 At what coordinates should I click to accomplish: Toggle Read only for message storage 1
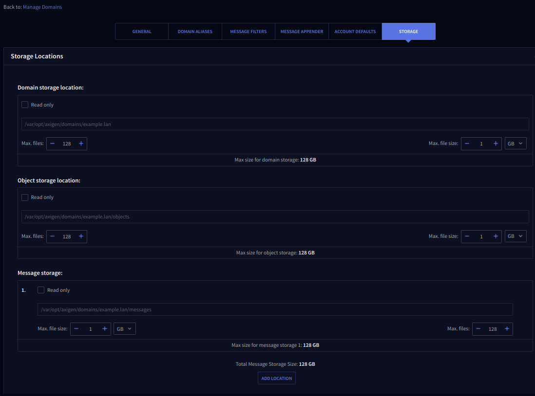click(41, 290)
